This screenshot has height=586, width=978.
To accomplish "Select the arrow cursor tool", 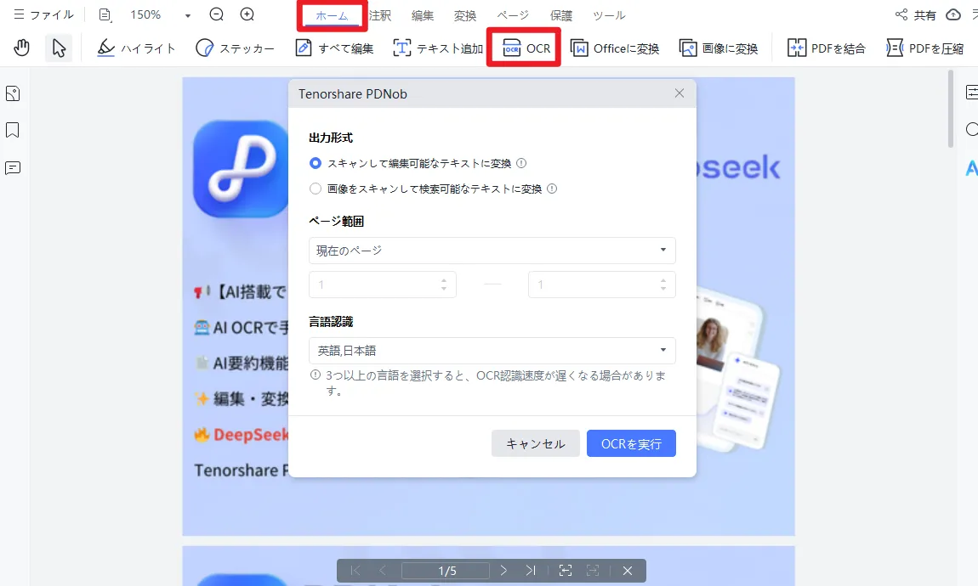I will click(x=59, y=48).
